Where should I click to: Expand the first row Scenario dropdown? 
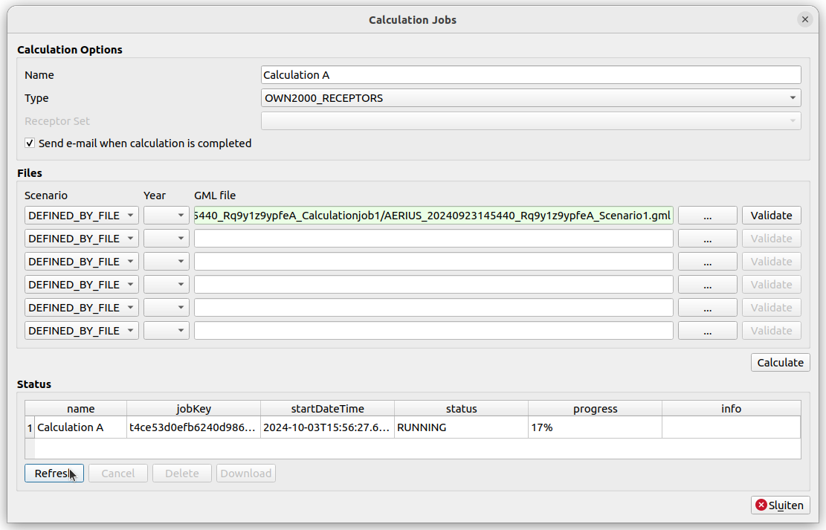click(81, 216)
